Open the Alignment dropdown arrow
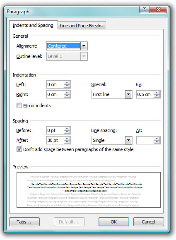 pos(84,46)
